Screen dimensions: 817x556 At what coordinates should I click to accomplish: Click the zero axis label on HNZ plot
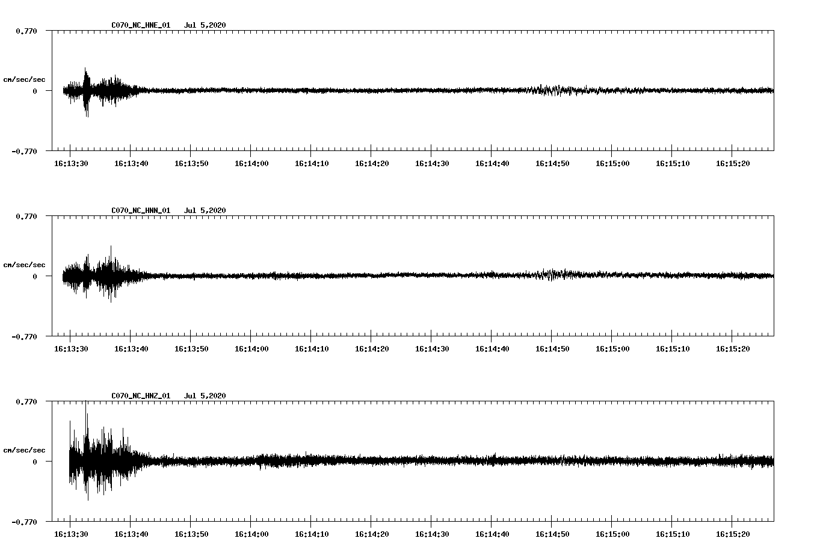coord(35,462)
